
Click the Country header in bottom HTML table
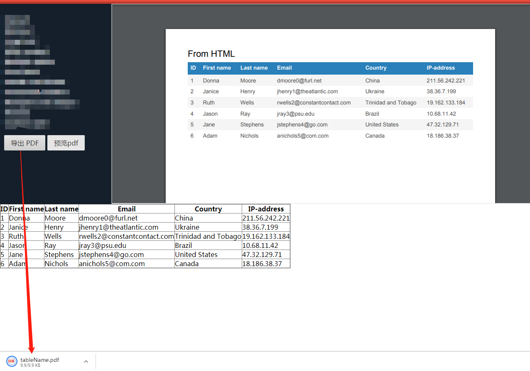208,209
